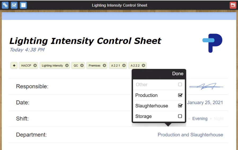Screen dimensions: 238x150
Task: Click the Responsible: field label
Action: point(32,86)
